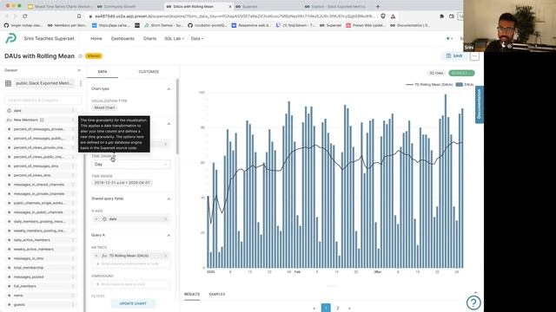
Task: Collapse the Time section chevron
Action: coord(169,124)
